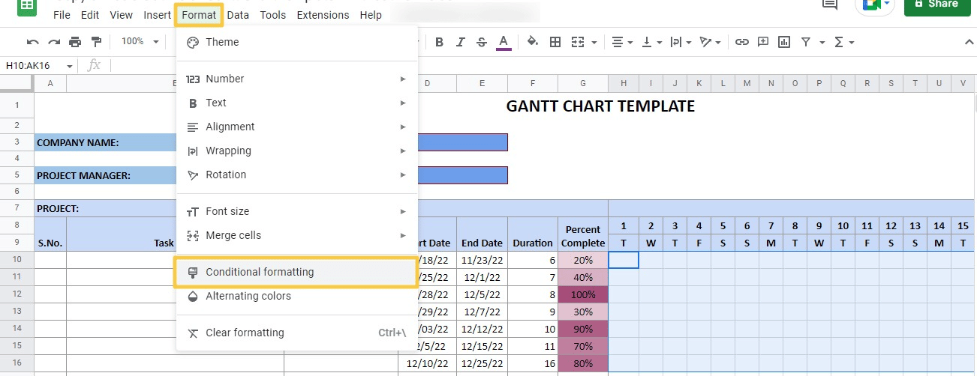Expand the Merge cells submenu
Viewport: 977px width, 376px height.
tap(297, 235)
